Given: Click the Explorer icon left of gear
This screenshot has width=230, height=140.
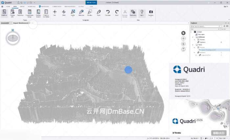Looking at the screenshot, I should click(224, 26).
